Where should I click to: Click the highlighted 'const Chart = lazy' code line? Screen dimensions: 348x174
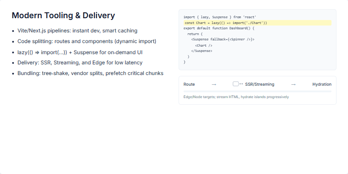pyautogui.click(x=257, y=23)
